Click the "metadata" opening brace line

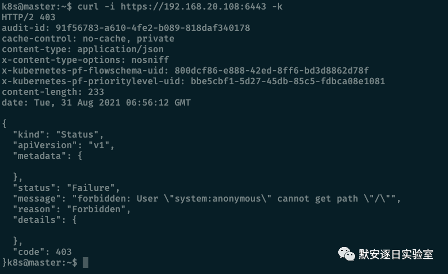[47, 156]
